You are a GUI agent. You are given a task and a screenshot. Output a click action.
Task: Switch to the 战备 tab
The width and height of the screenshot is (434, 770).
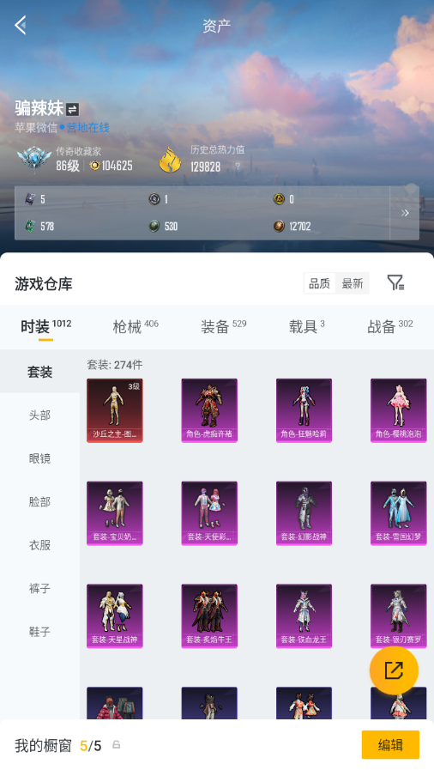390,326
